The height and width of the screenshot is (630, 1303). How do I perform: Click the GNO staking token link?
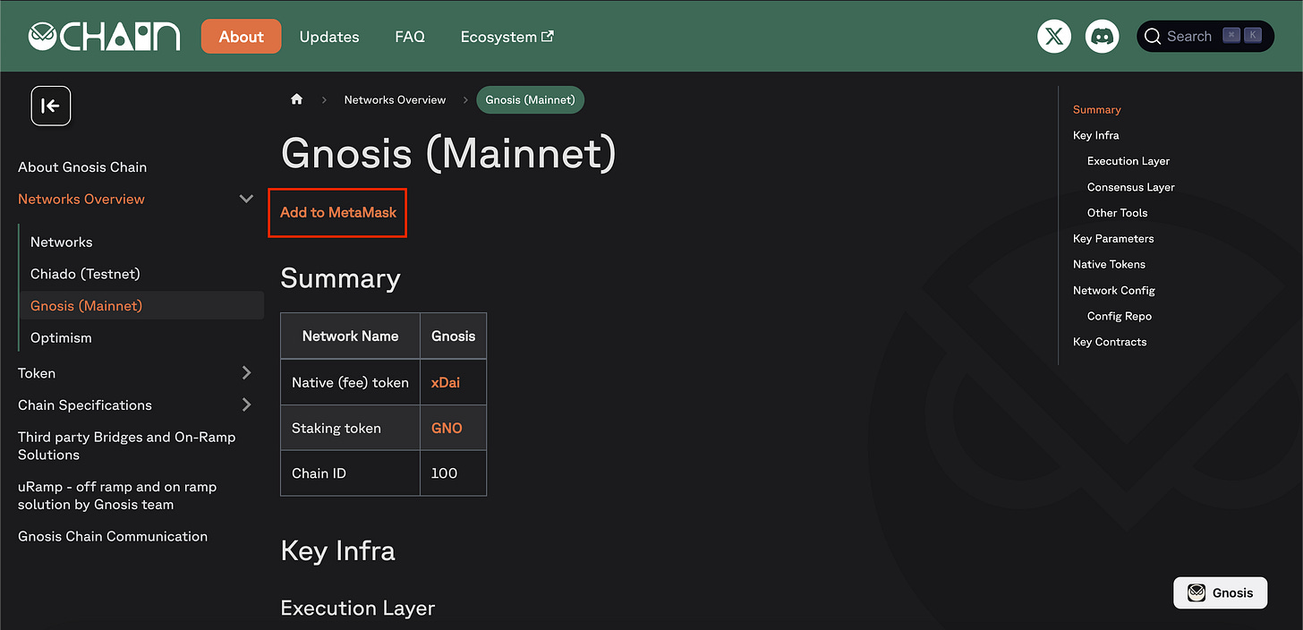point(446,428)
